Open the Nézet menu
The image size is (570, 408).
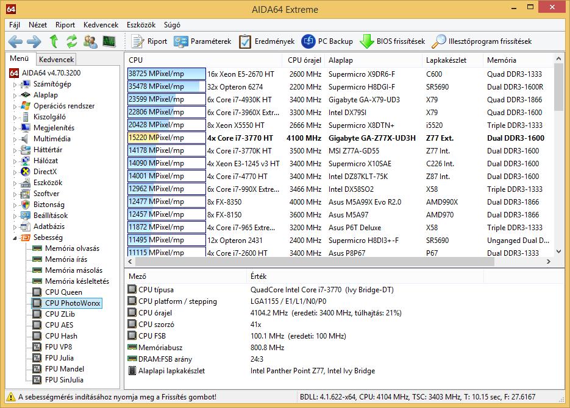coord(38,25)
